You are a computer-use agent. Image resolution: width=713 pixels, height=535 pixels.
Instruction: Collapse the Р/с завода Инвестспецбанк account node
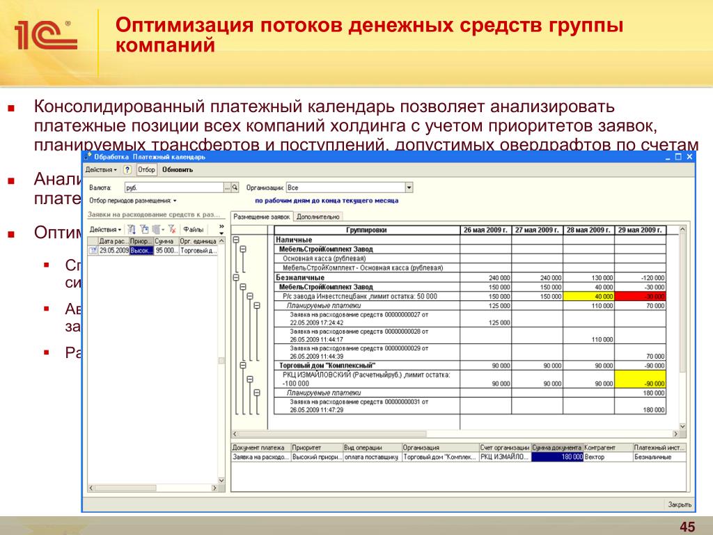pos(250,296)
